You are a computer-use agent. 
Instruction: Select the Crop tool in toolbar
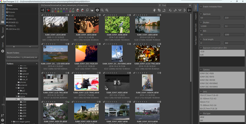point(159,10)
